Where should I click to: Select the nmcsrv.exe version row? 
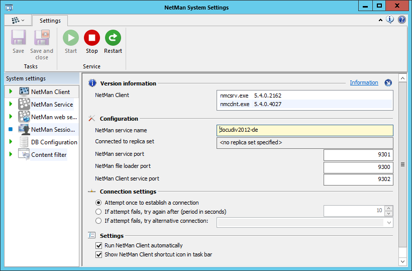click(305, 96)
